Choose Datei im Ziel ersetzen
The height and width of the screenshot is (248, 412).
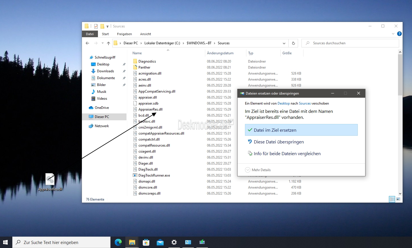[301, 130]
